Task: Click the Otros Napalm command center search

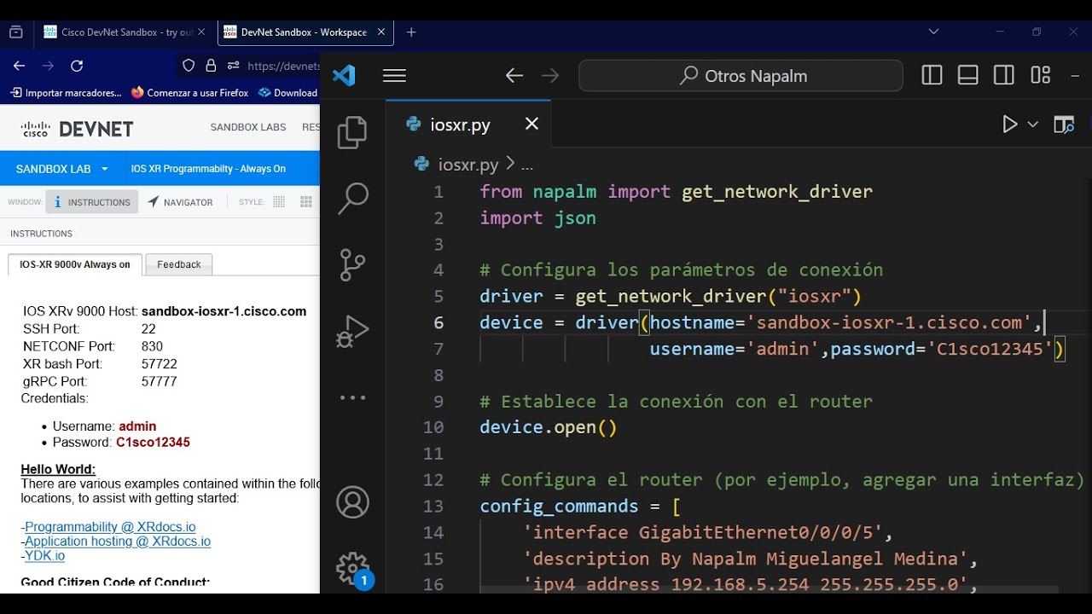Action: click(741, 76)
